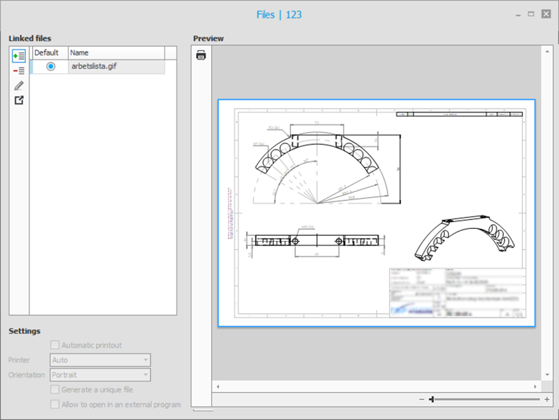Screen dimensions: 559x420
Task: Open the Printer dropdown
Action: click(100, 360)
